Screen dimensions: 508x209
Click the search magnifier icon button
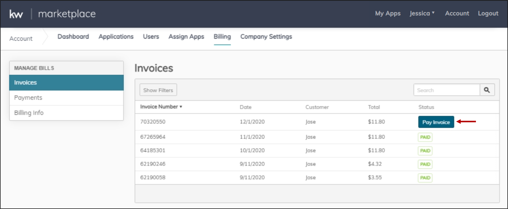pos(487,90)
